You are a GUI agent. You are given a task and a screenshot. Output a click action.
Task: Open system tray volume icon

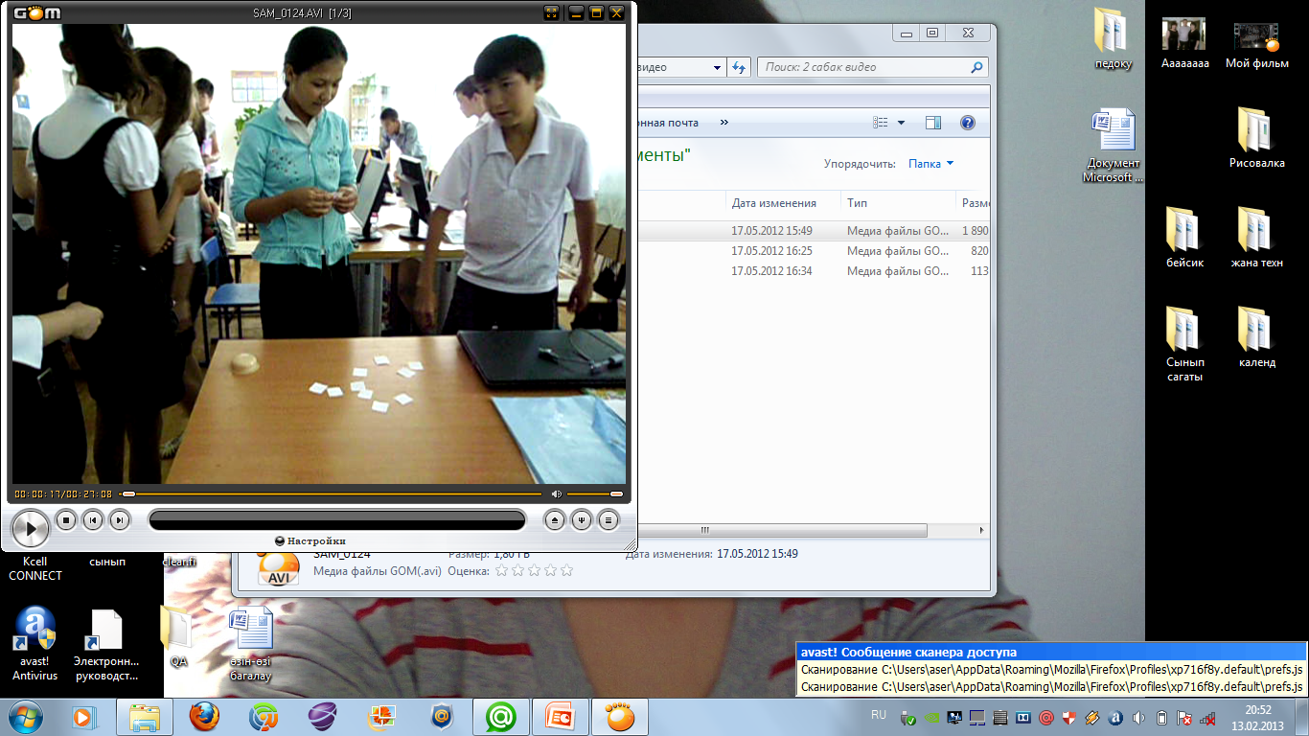pos(1137,717)
